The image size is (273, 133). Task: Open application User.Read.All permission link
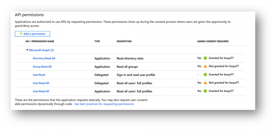pos(41,91)
